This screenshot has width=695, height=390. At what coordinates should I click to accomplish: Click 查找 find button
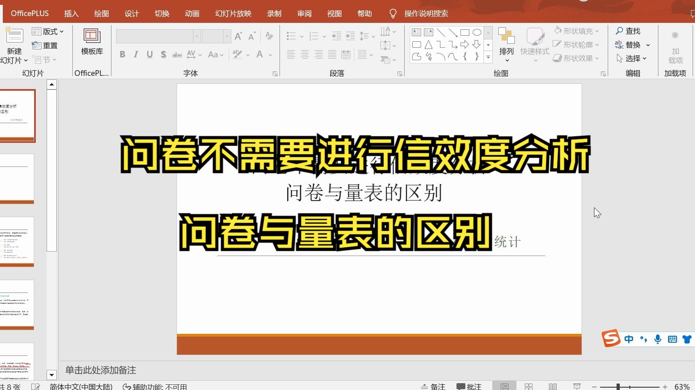pyautogui.click(x=628, y=31)
